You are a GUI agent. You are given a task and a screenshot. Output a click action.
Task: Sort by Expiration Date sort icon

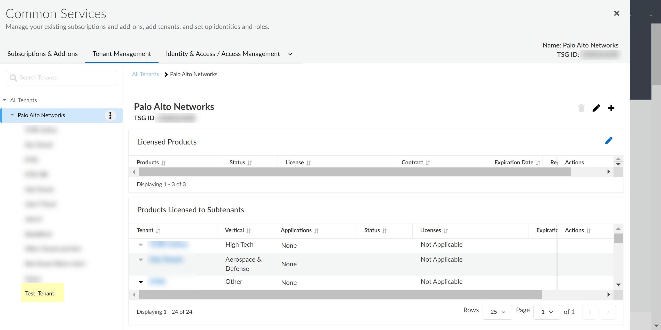tap(538, 163)
